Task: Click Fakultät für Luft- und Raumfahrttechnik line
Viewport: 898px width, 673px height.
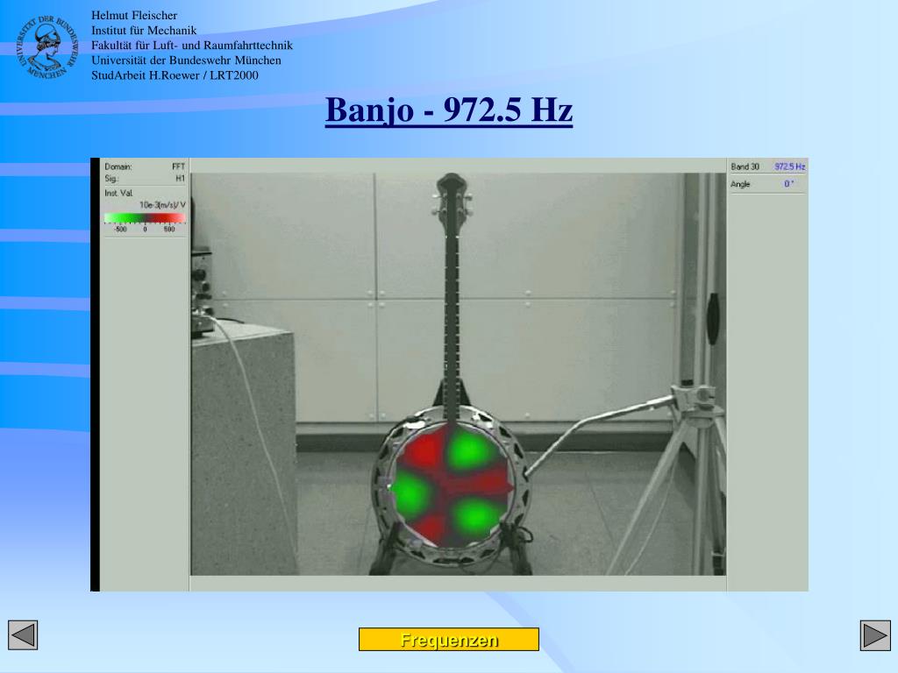Action: 192,46
